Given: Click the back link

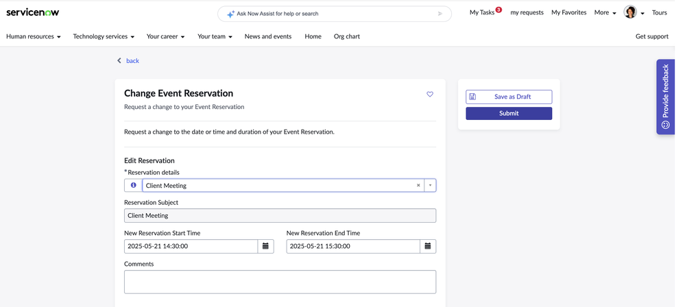Looking at the screenshot, I should tap(132, 61).
